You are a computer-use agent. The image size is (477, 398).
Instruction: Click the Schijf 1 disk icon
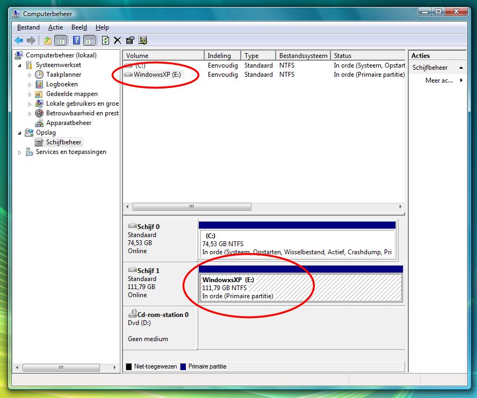coord(132,271)
